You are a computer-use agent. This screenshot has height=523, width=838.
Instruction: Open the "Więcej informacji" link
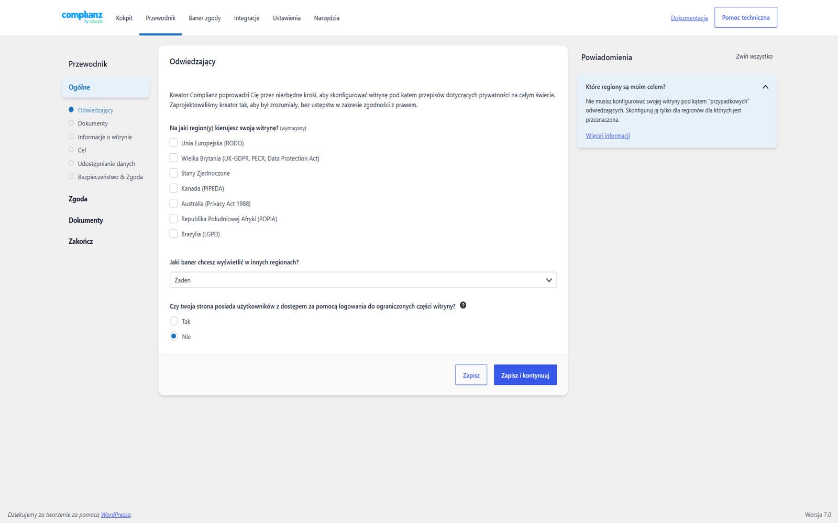coord(608,135)
